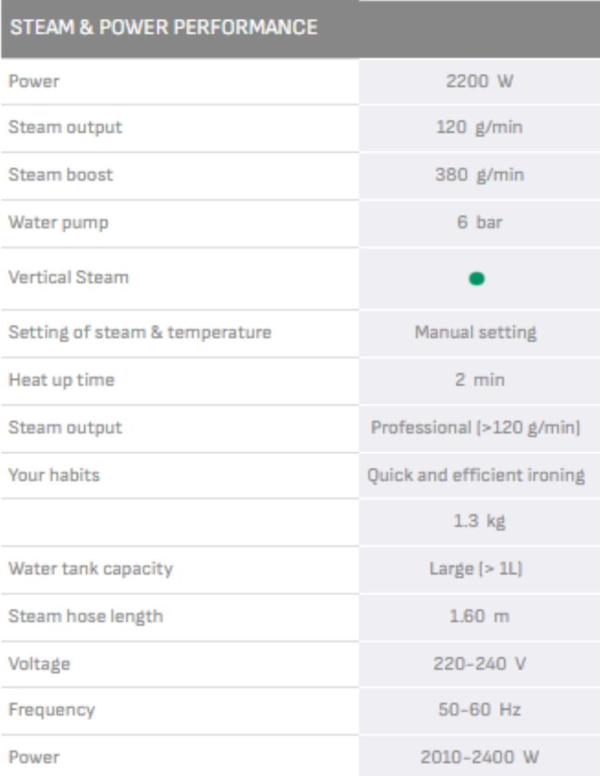The height and width of the screenshot is (776, 600).
Task: Click the 120 g/min steam output value
Action: 479,127
